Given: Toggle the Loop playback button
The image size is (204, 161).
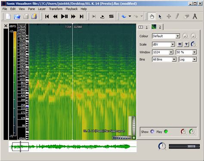Looking at the screenshot, I should 102,17.
